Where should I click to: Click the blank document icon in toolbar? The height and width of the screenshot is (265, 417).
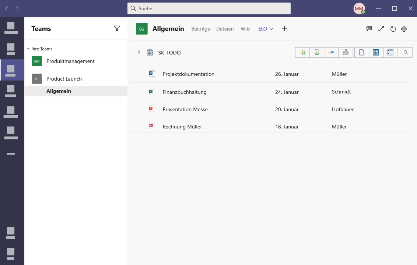coord(362,52)
